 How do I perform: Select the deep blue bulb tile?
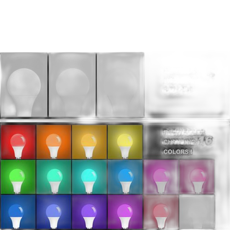pos(18,212)
